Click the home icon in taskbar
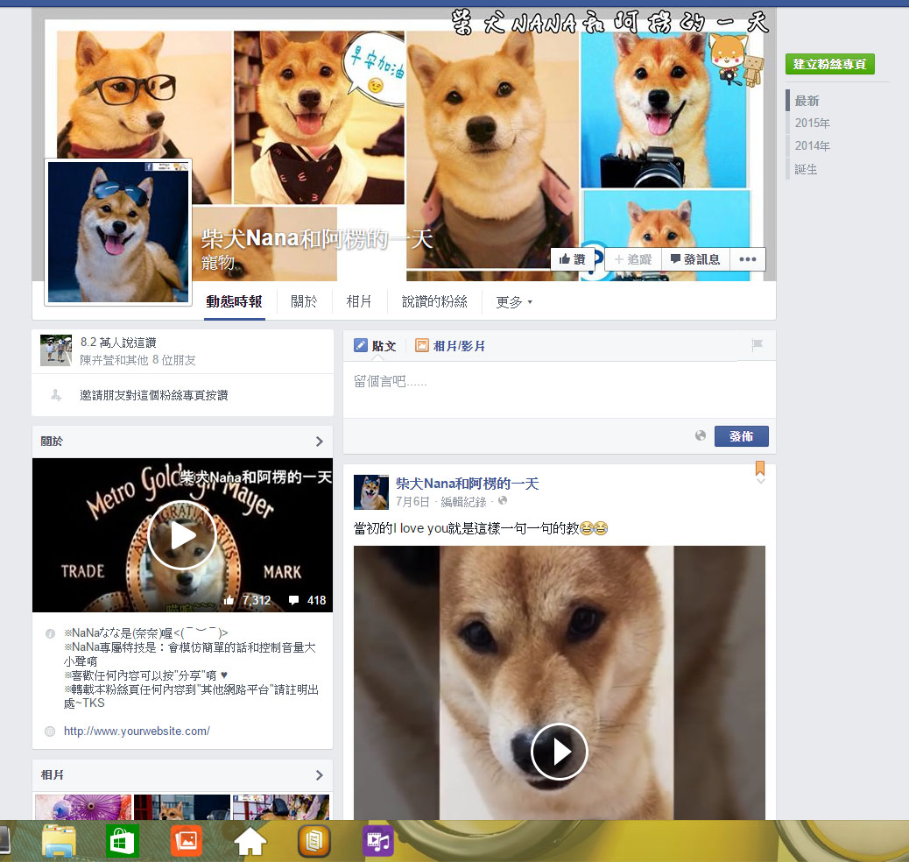 point(250,841)
